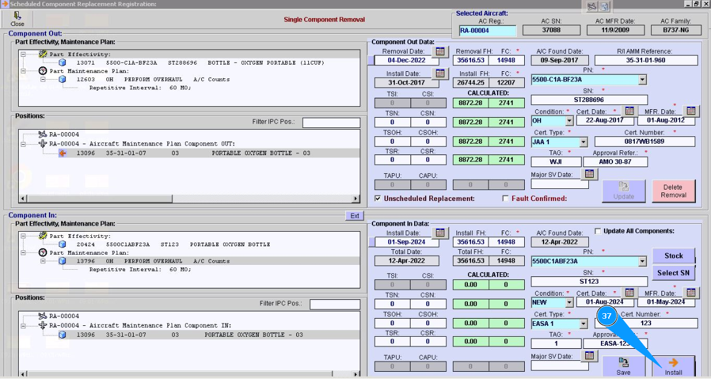This screenshot has width=711, height=382.
Task: Open PN dropdown showing 5500-C1A-BF23A
Action: click(642, 80)
